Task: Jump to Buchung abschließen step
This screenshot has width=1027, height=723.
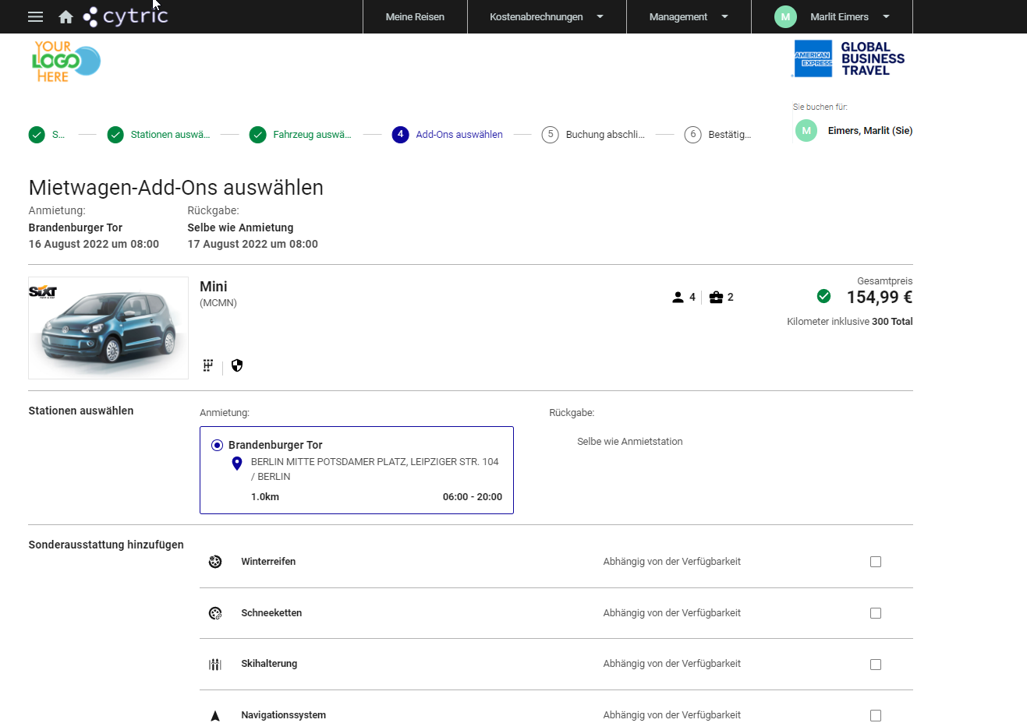Action: coord(605,135)
